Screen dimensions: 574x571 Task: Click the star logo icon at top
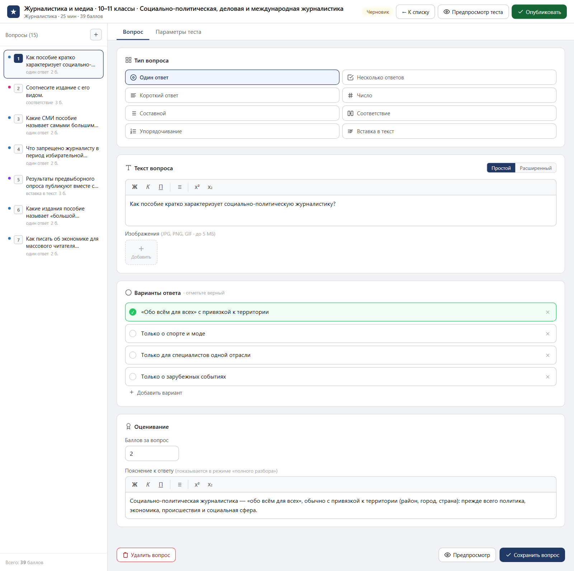[13, 12]
